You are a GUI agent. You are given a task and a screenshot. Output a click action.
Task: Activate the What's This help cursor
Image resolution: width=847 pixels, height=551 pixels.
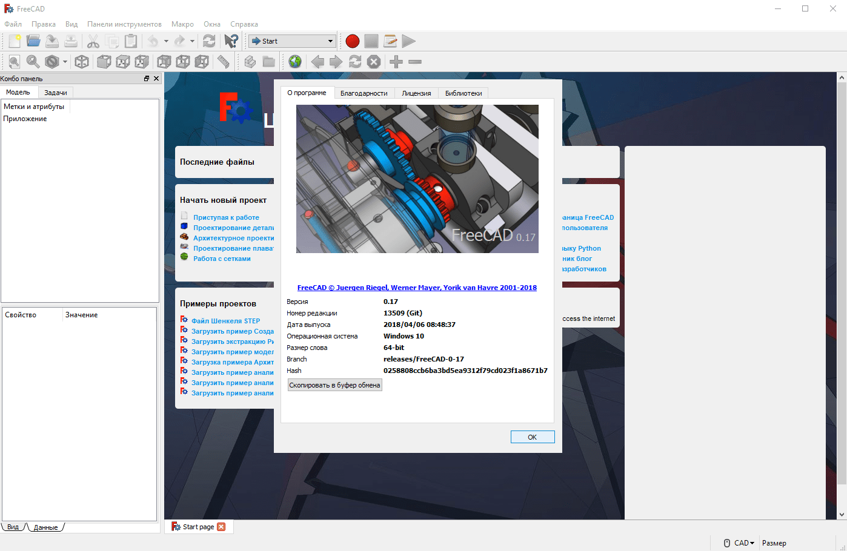231,41
